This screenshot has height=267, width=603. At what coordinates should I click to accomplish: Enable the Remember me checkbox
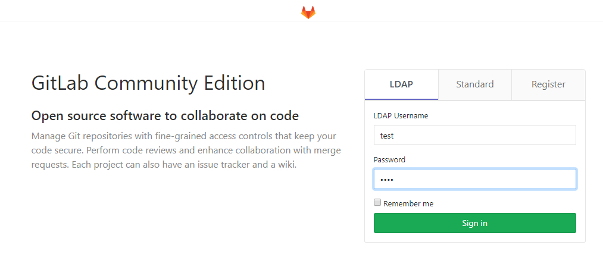pyautogui.click(x=377, y=202)
